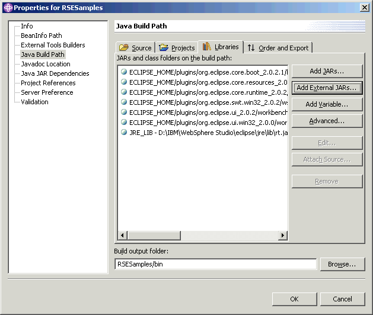373x315 pixels.
Task: Click the Projects tab icon
Action: [164, 48]
